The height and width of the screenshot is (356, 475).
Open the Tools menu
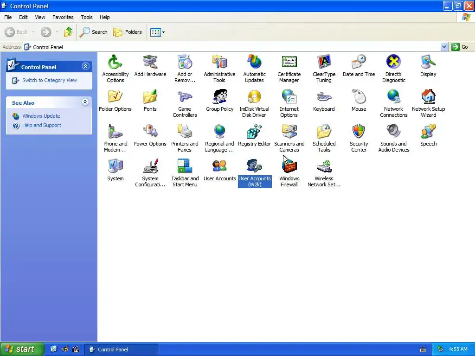(x=87, y=17)
